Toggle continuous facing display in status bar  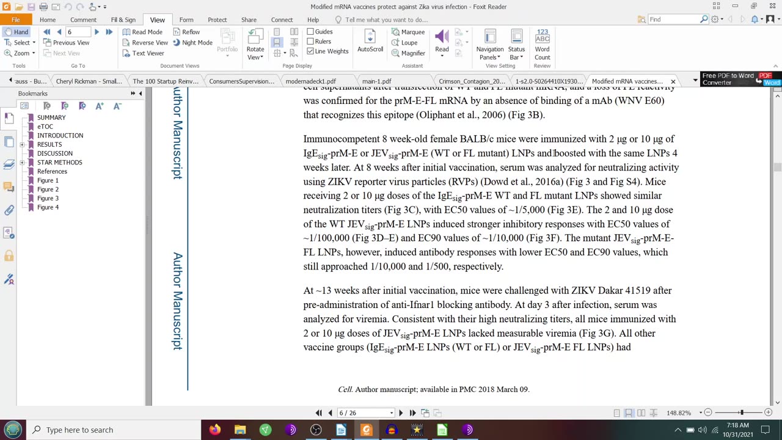tap(653, 413)
